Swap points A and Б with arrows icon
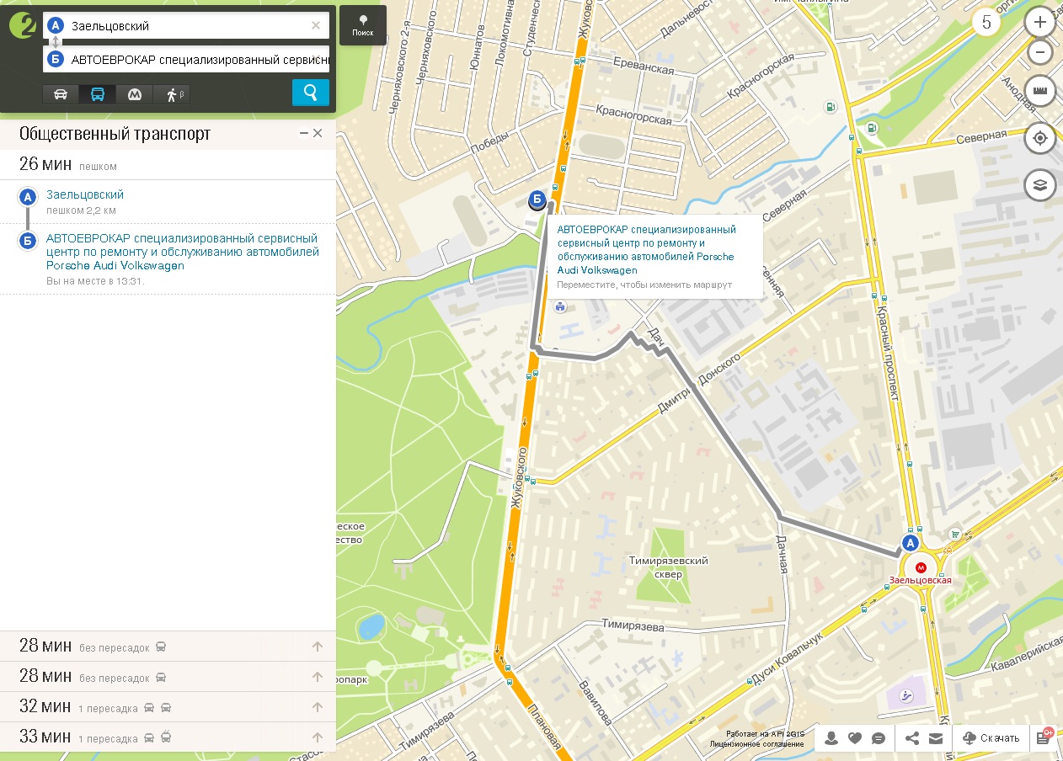 point(56,42)
